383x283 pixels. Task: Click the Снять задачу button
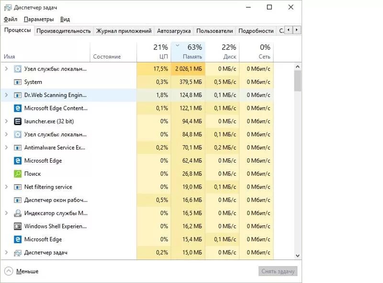278,271
